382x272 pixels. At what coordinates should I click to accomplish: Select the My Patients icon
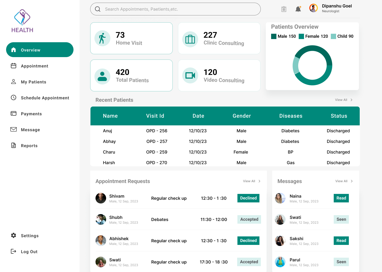[14, 82]
